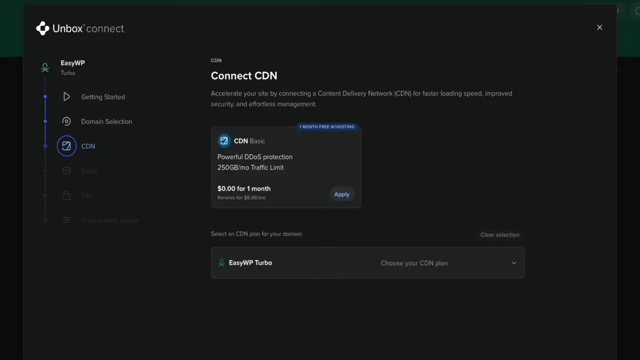This screenshot has width=640, height=360.
Task: Click the circled CDN step icon
Action: pos(66,146)
